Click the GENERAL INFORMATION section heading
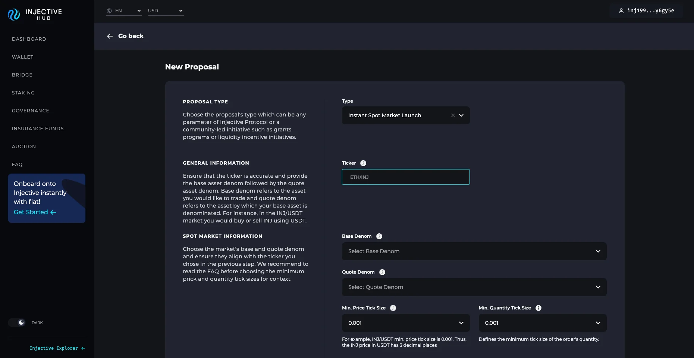This screenshot has height=358, width=694. (x=216, y=163)
